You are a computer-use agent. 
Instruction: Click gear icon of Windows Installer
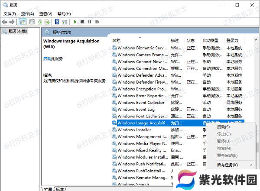click(x=114, y=129)
